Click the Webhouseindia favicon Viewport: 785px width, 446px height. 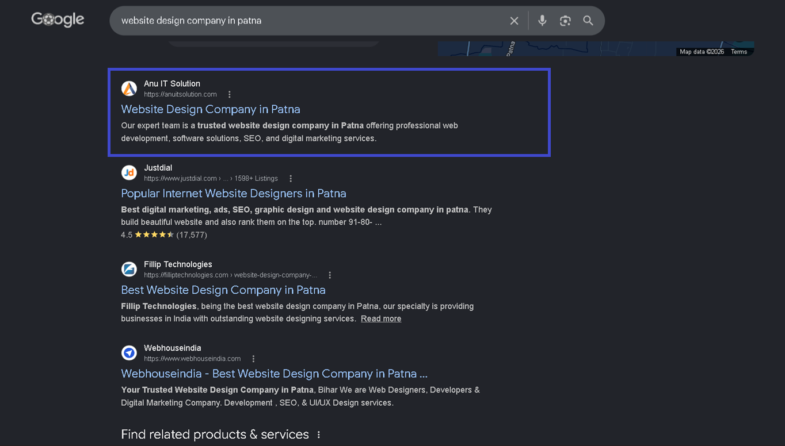[129, 353]
